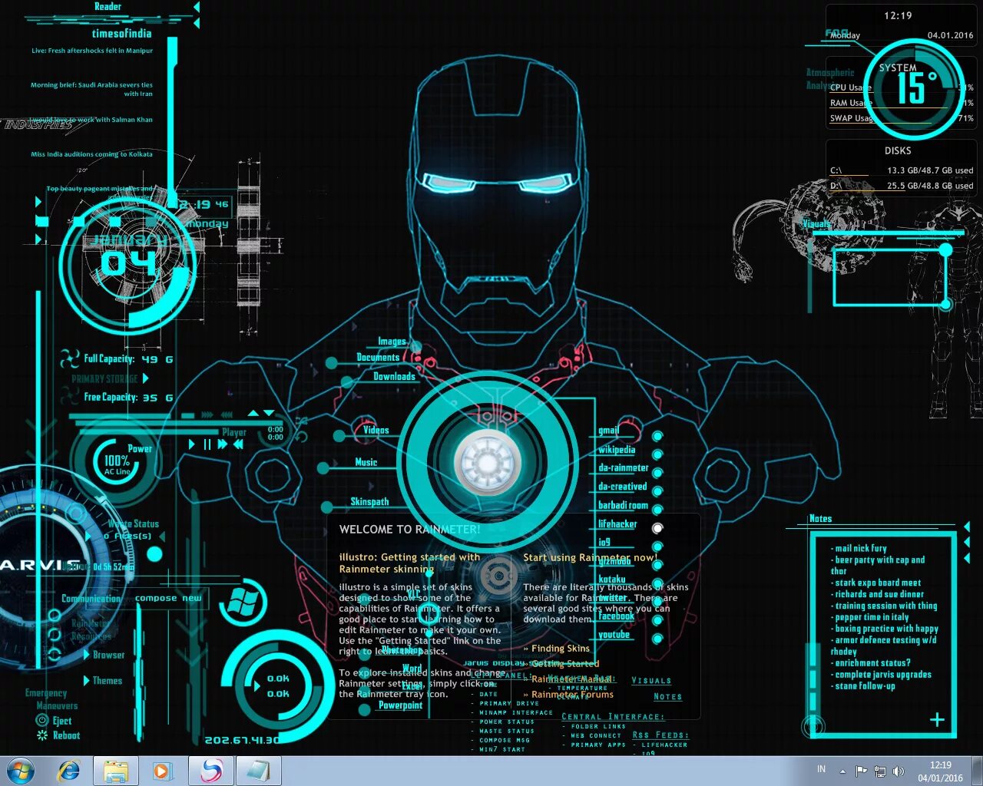Click the round node beside Powerpoint link
The height and width of the screenshot is (786, 983).
pyautogui.click(x=365, y=708)
